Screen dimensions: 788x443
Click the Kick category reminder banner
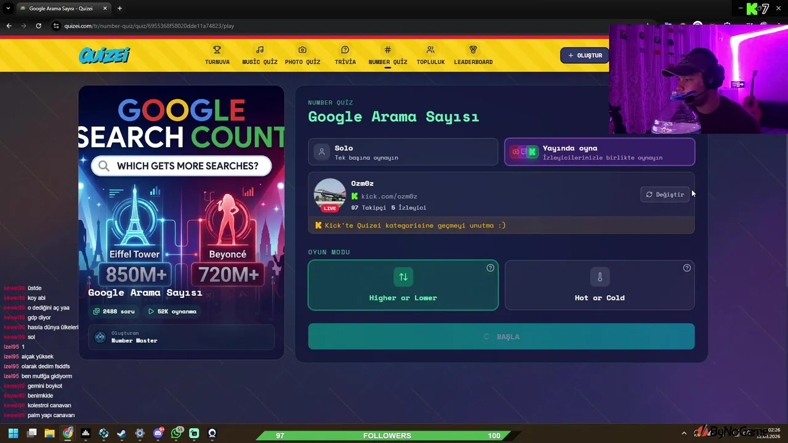point(501,225)
